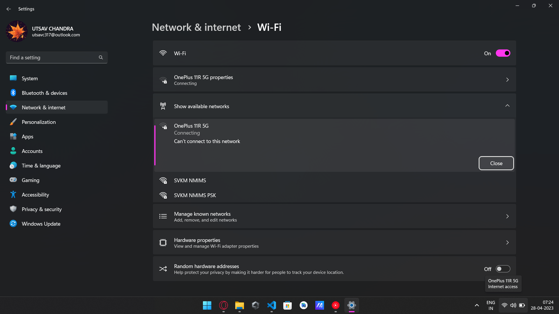The width and height of the screenshot is (559, 314).
Task: Click the search magnifier icon in Find a setting
Action: (101, 58)
